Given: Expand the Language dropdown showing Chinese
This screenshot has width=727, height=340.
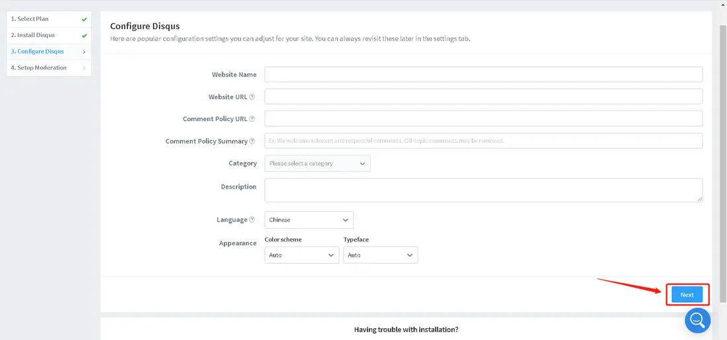Looking at the screenshot, I should click(309, 220).
